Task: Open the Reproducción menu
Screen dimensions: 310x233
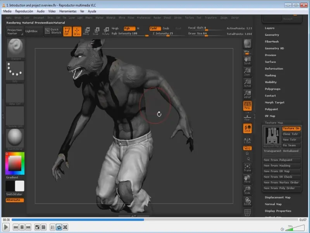Action: (x=24, y=11)
